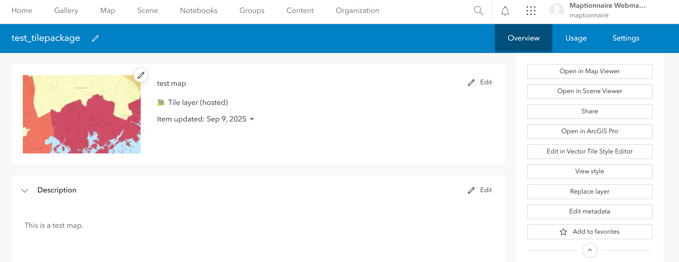Go to Content
The width and height of the screenshot is (679, 262).
pos(300,11)
